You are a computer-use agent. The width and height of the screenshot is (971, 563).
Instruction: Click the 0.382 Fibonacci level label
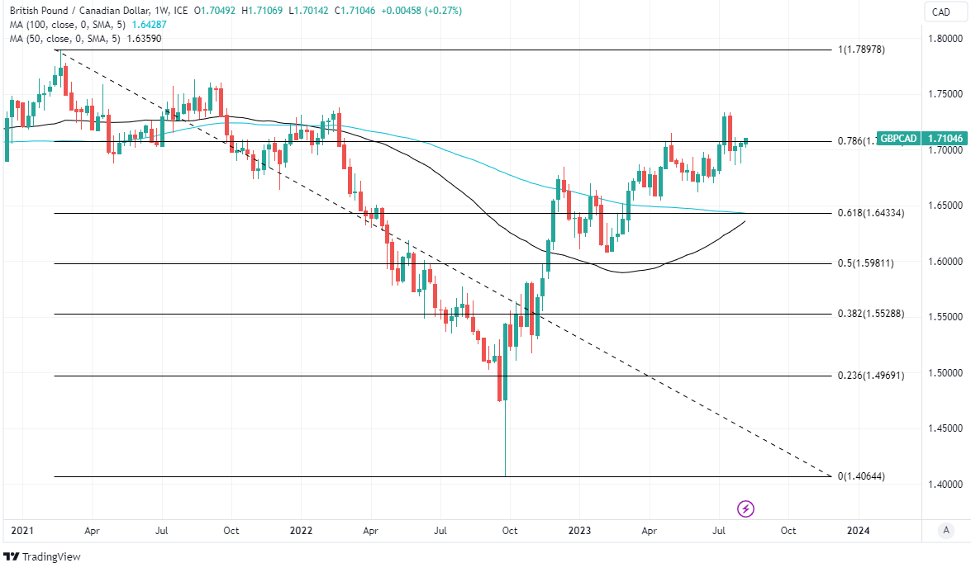pos(871,315)
